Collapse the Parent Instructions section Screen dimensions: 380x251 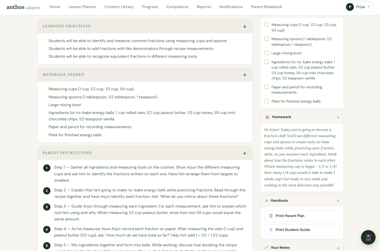[245, 153]
